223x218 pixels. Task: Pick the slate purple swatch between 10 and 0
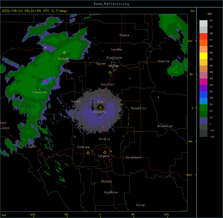[203, 121]
